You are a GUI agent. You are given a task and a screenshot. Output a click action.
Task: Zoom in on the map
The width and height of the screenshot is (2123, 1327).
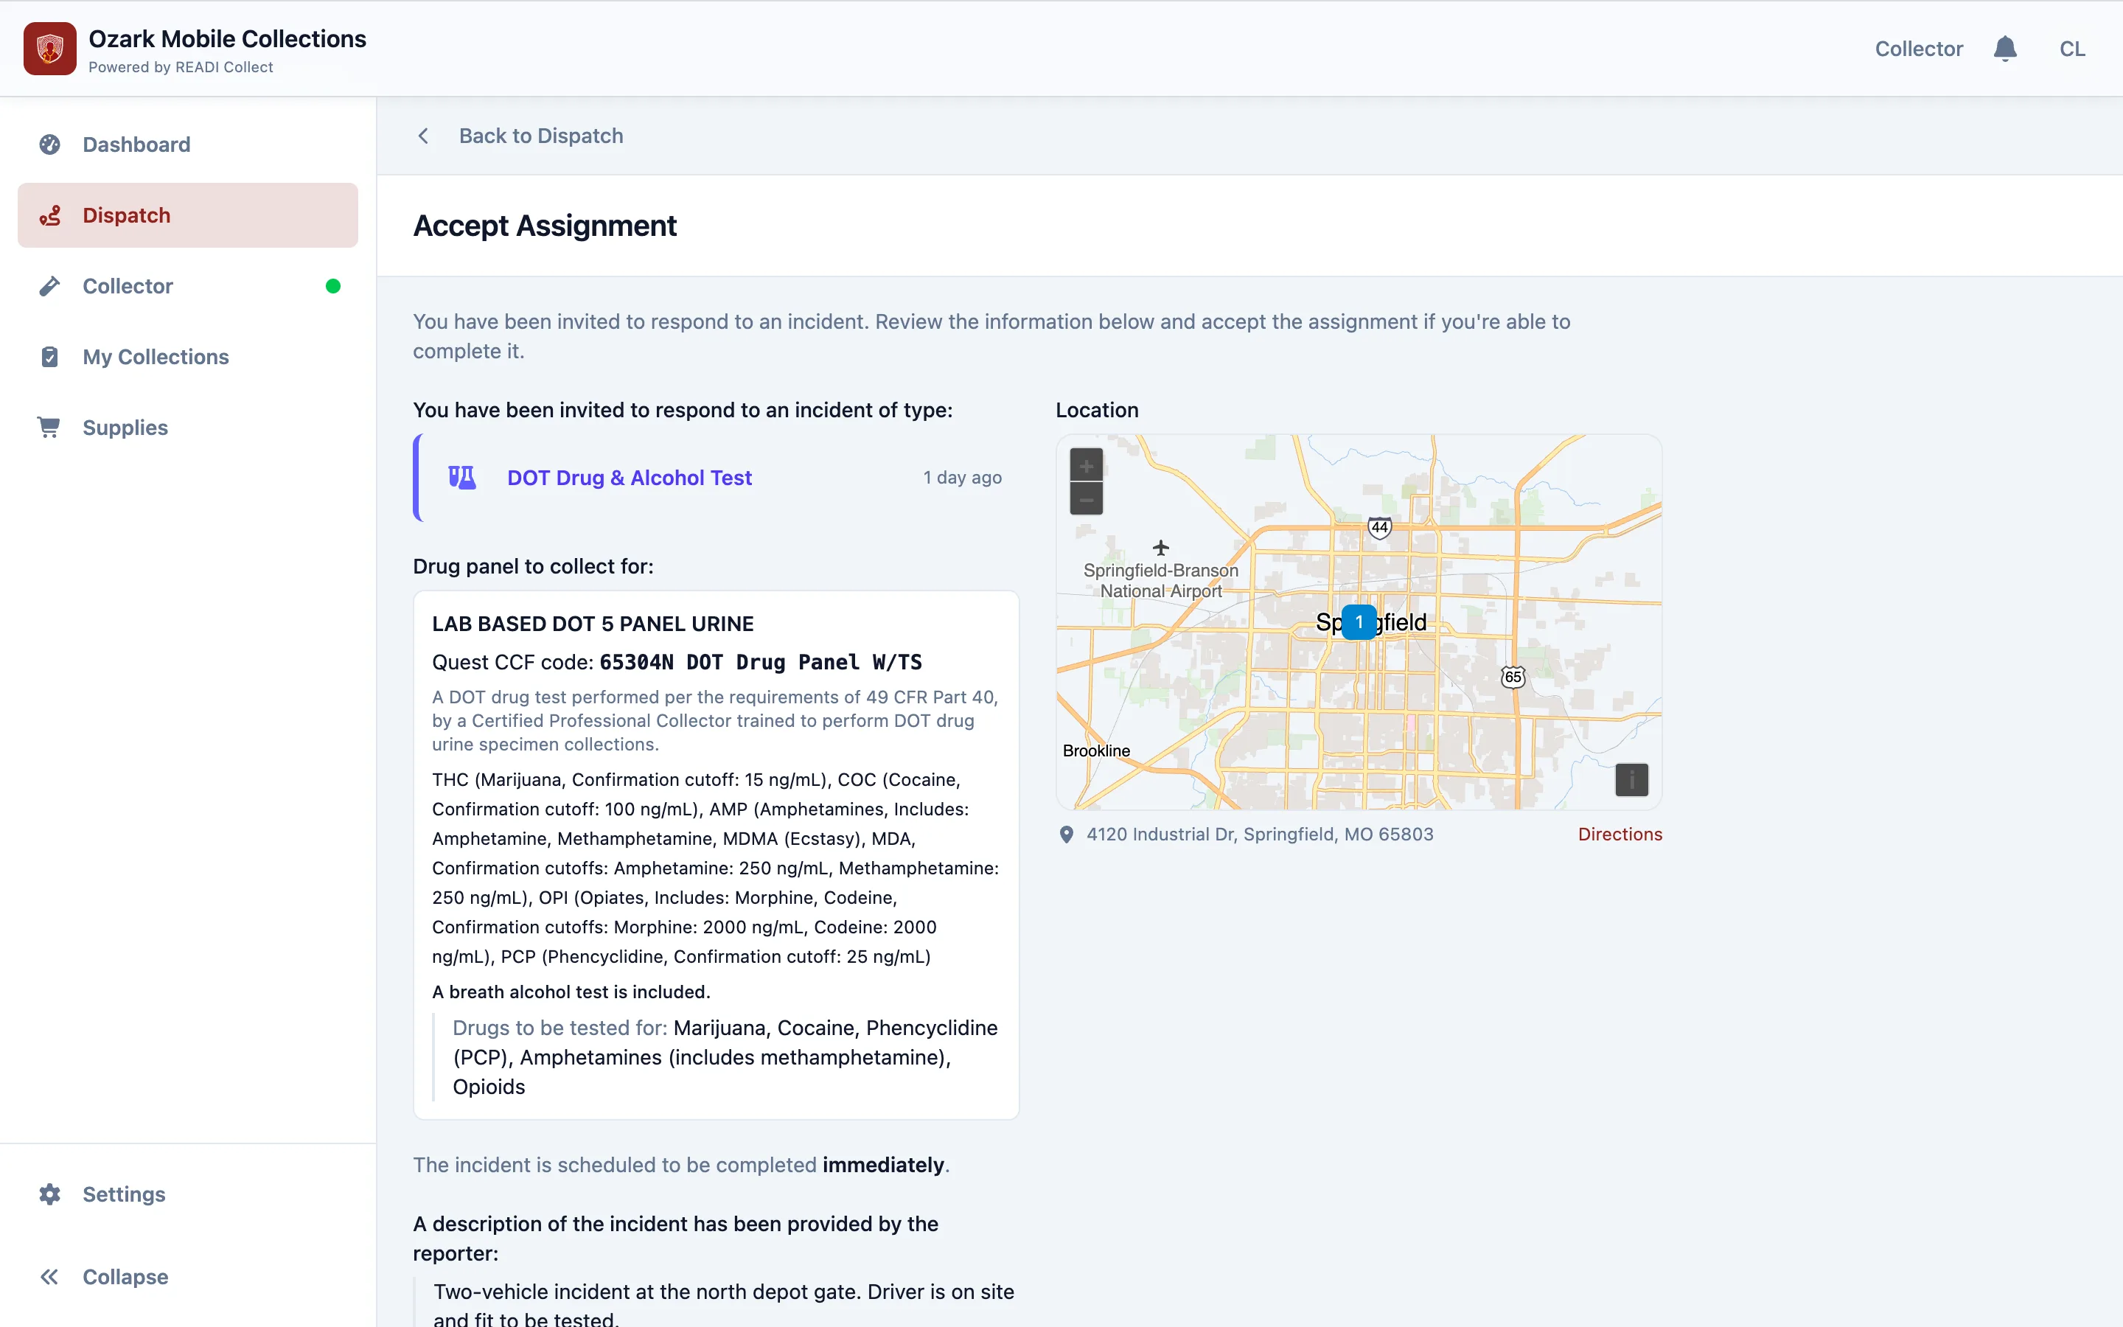1086,465
